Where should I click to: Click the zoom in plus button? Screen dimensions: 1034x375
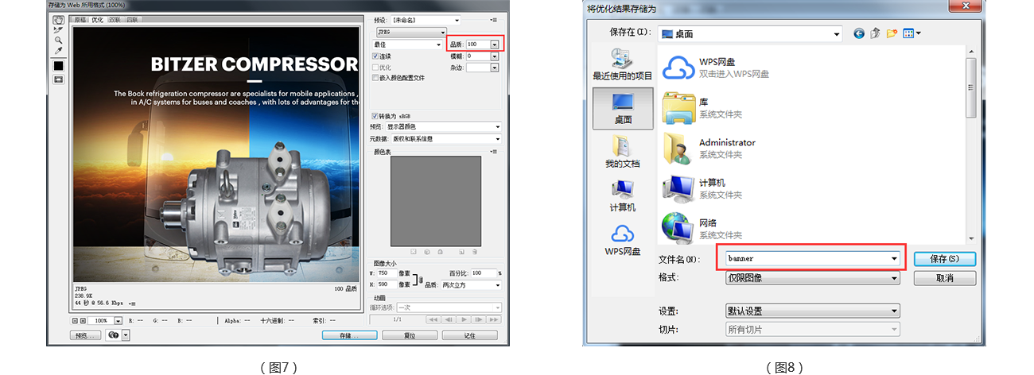pos(84,321)
